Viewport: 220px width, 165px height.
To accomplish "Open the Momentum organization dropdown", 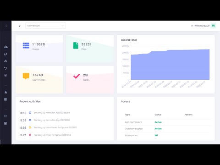I will (45, 26).
